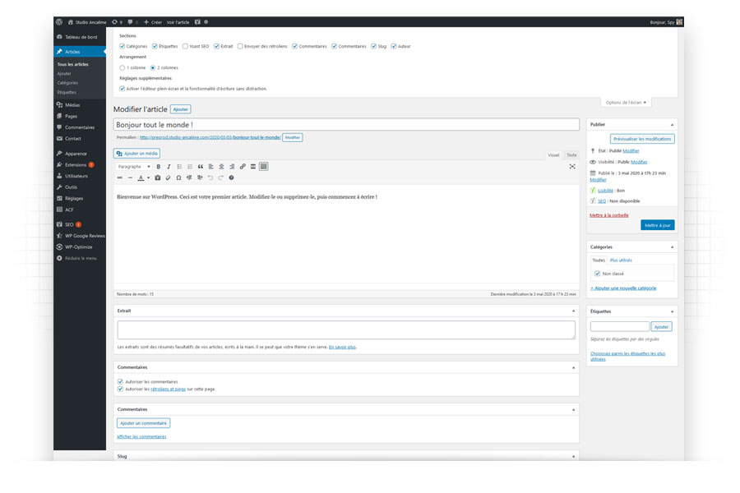740x493 pixels.
Task: Collapse the Options de l'écran panel
Action: [x=626, y=103]
